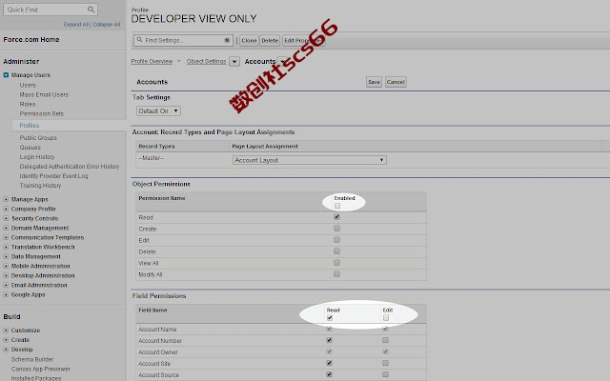This screenshot has width=610, height=381.
Task: Click the Save button
Action: pos(374,82)
